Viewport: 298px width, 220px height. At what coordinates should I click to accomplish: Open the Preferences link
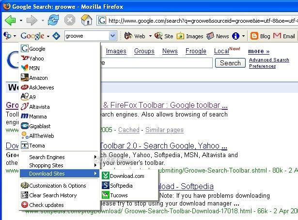pos(263,66)
